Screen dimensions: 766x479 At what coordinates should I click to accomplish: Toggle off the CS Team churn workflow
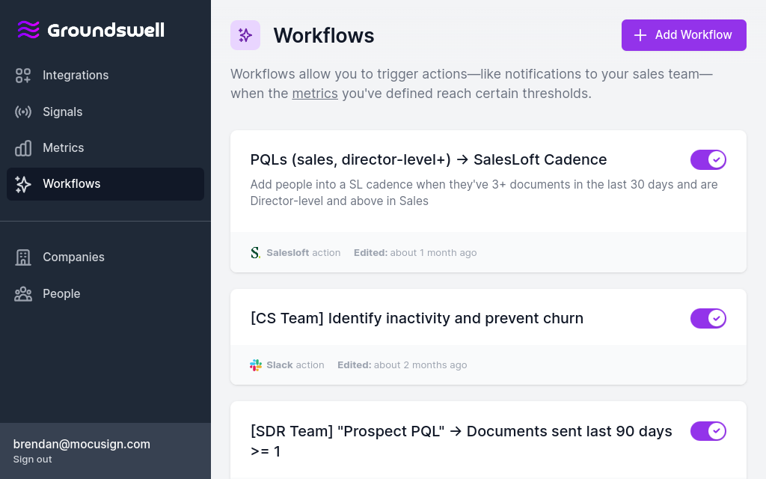[708, 318]
